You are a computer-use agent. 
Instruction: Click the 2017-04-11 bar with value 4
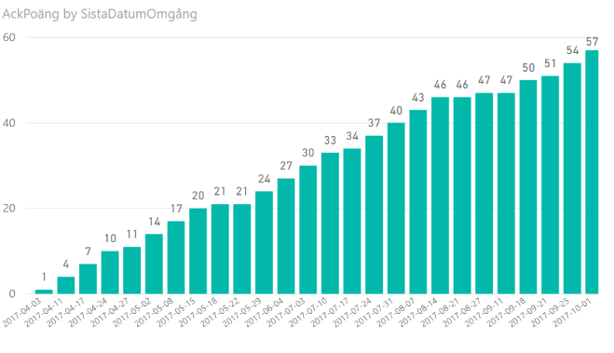click(x=66, y=285)
